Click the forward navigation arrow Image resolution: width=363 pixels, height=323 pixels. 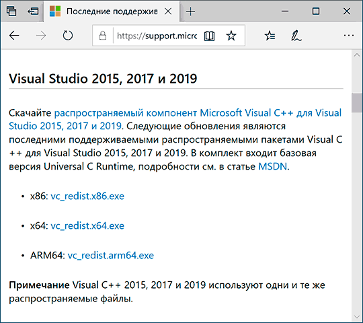point(41,36)
